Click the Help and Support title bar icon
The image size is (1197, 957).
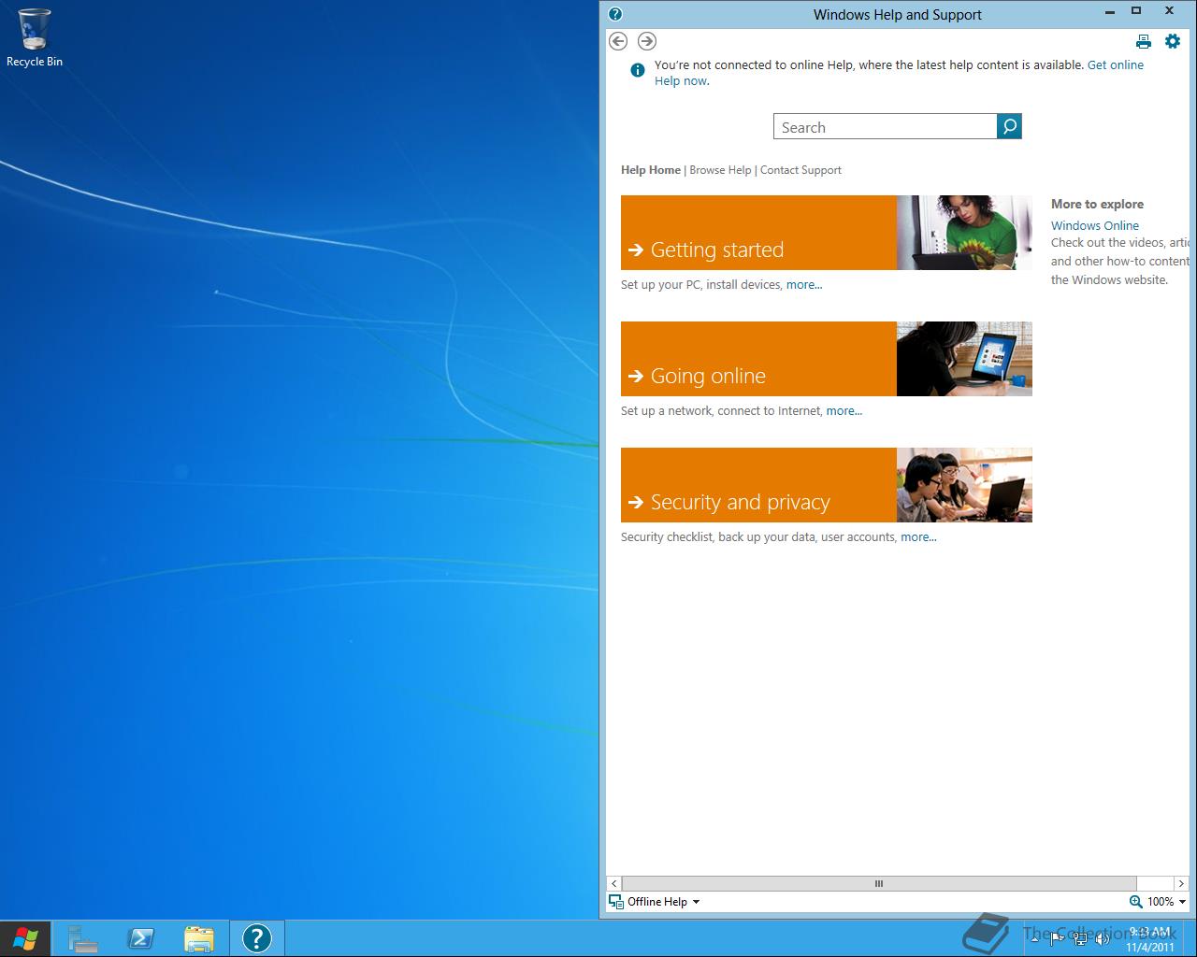pos(614,14)
